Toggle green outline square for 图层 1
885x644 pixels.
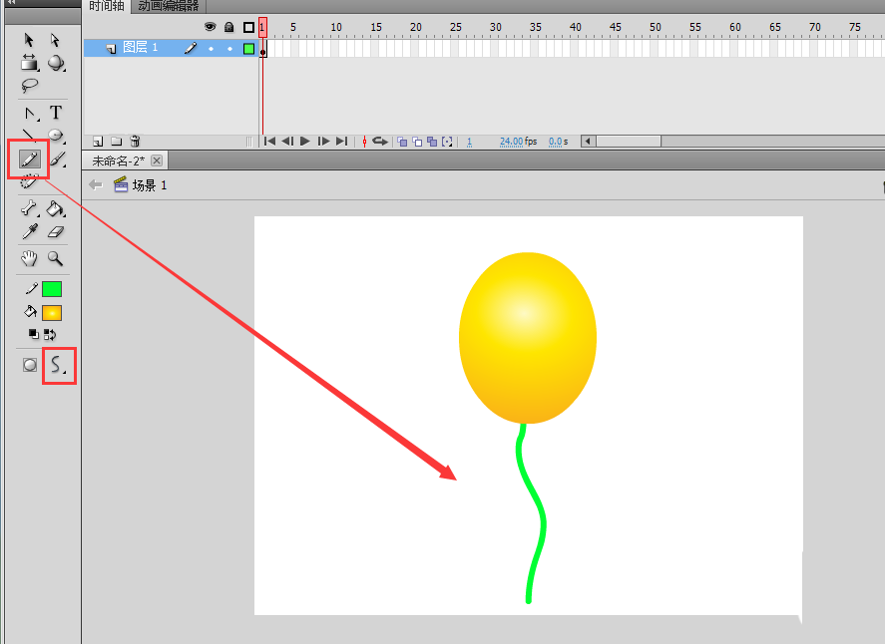[x=248, y=49]
